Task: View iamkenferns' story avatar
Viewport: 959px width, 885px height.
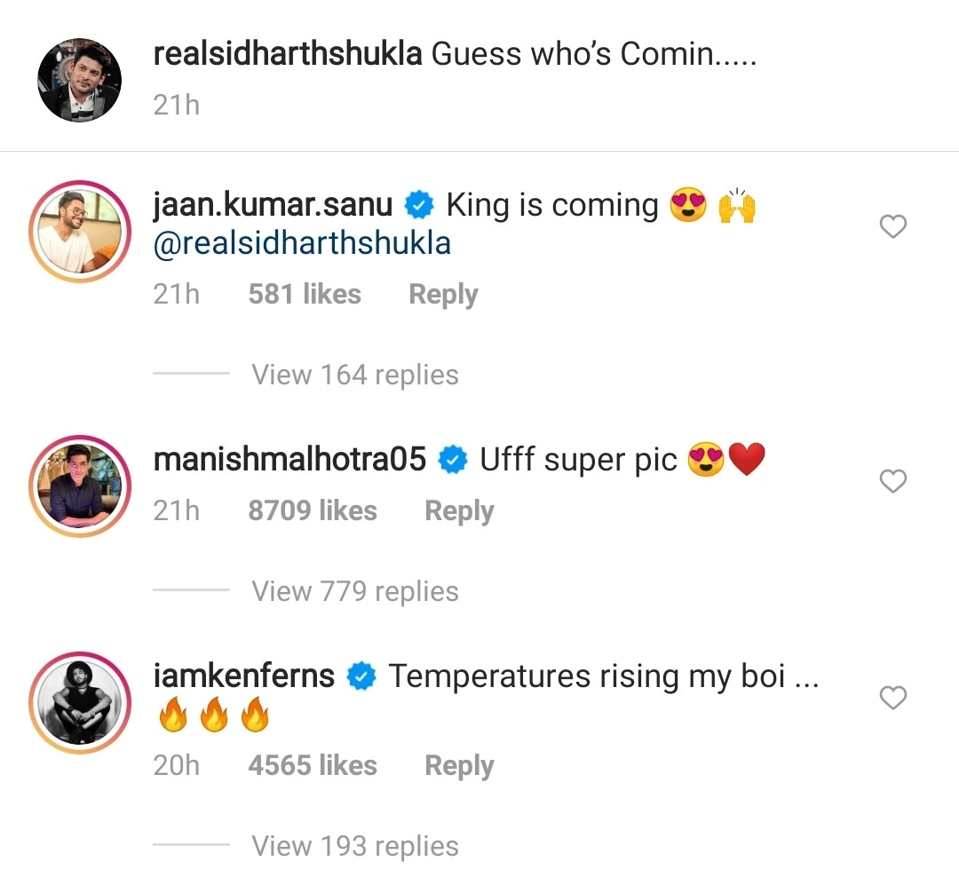Action: pyautogui.click(x=79, y=703)
